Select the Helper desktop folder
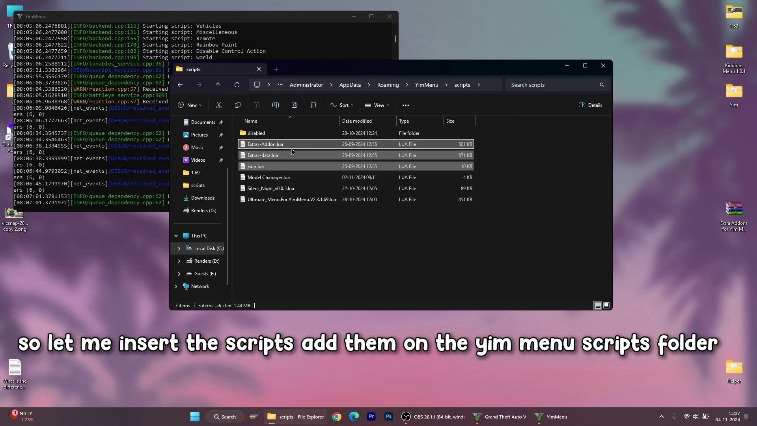This screenshot has width=757, height=426. 734,372
